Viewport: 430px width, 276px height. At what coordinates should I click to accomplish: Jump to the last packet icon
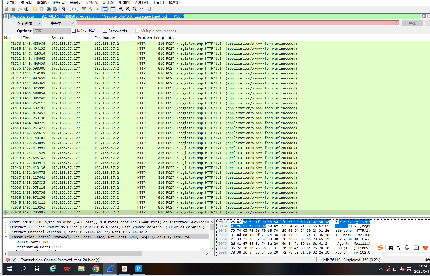(98, 9)
